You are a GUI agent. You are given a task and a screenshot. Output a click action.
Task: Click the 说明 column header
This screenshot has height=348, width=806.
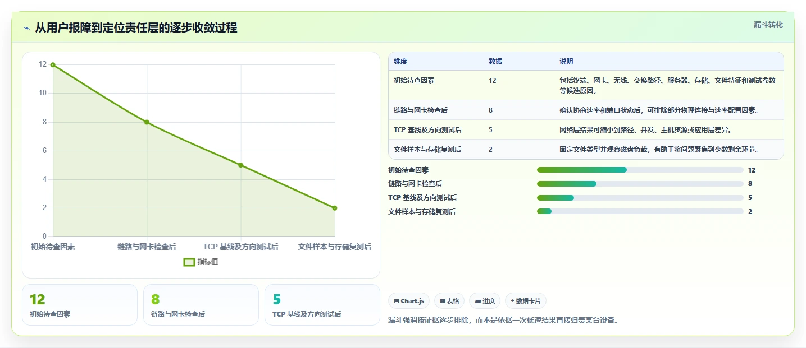(566, 61)
